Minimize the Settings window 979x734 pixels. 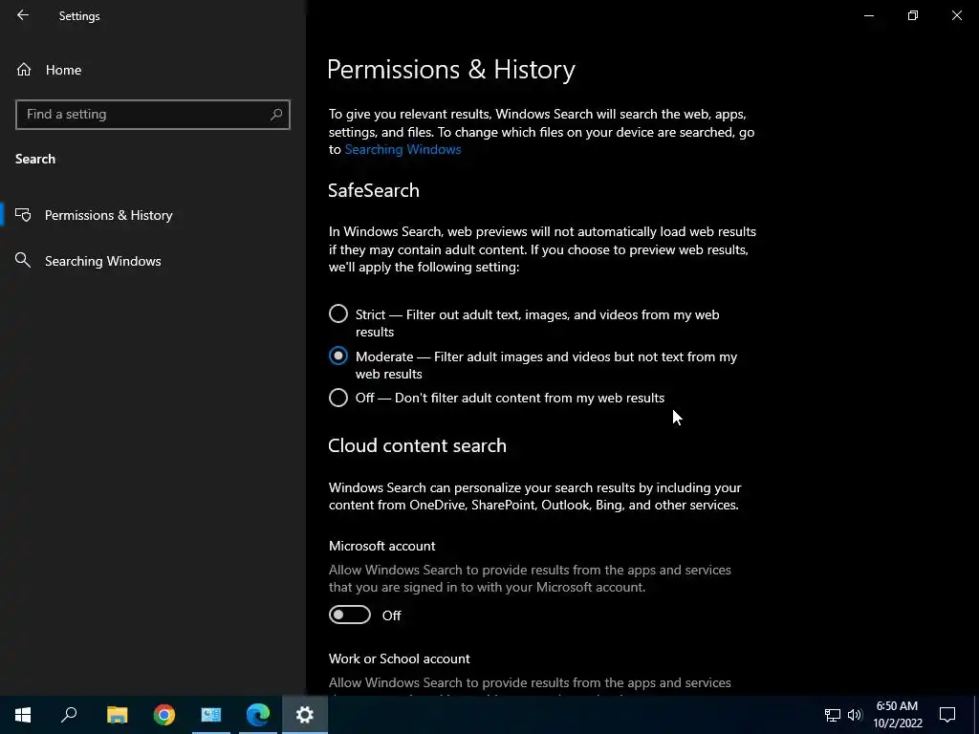coord(868,15)
